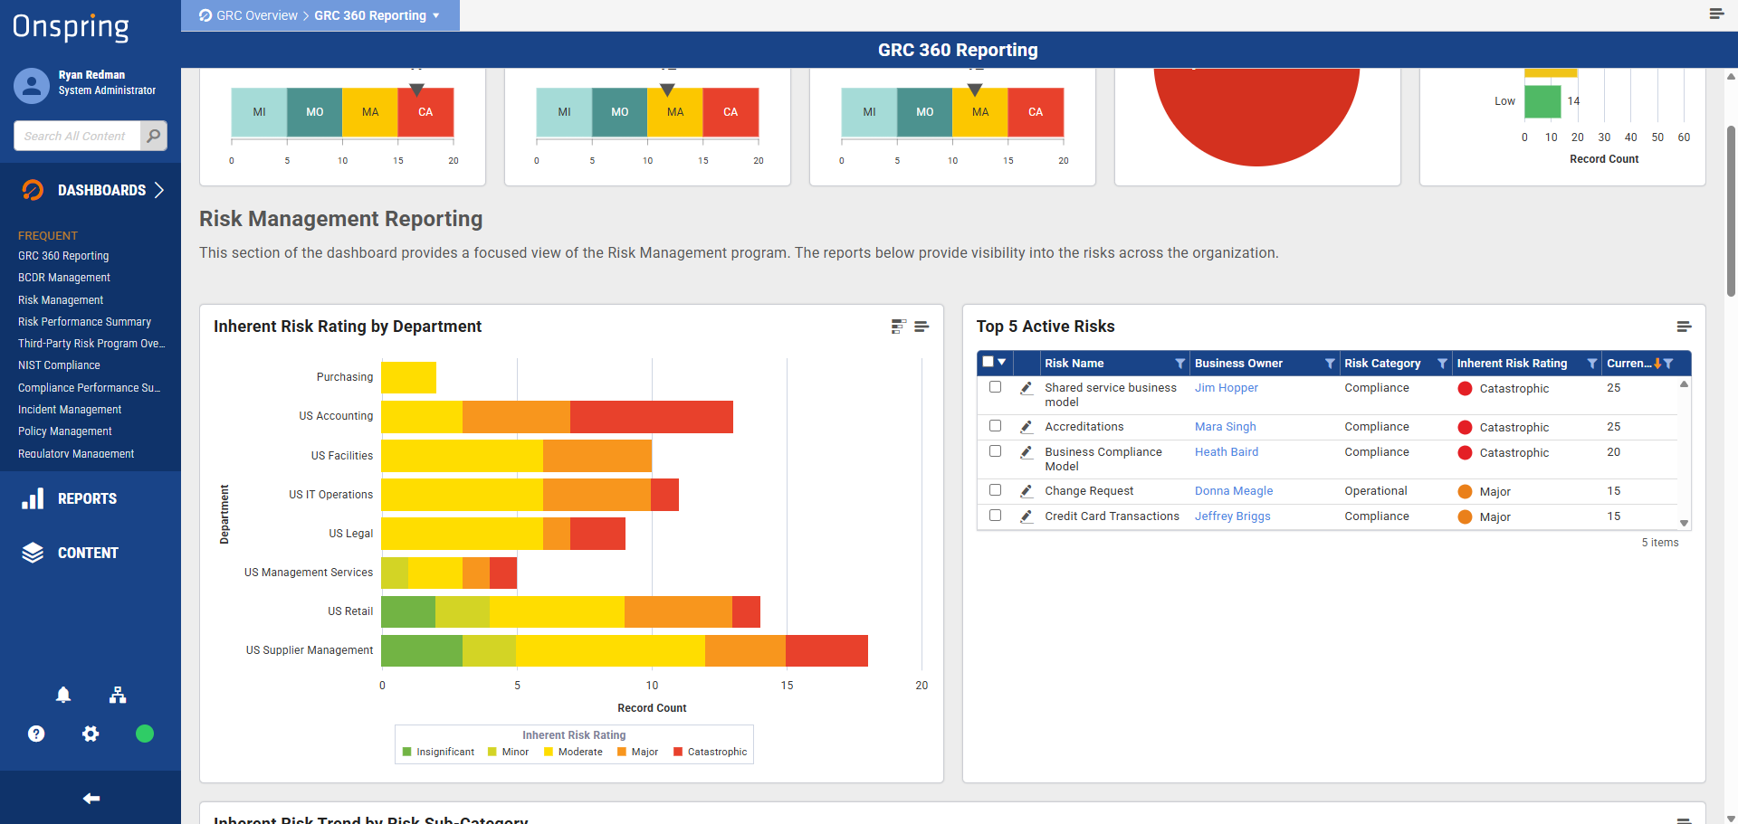Edit the Accreditations risk with pencil icon
Image resolution: width=1738 pixels, height=824 pixels.
pos(1027,427)
